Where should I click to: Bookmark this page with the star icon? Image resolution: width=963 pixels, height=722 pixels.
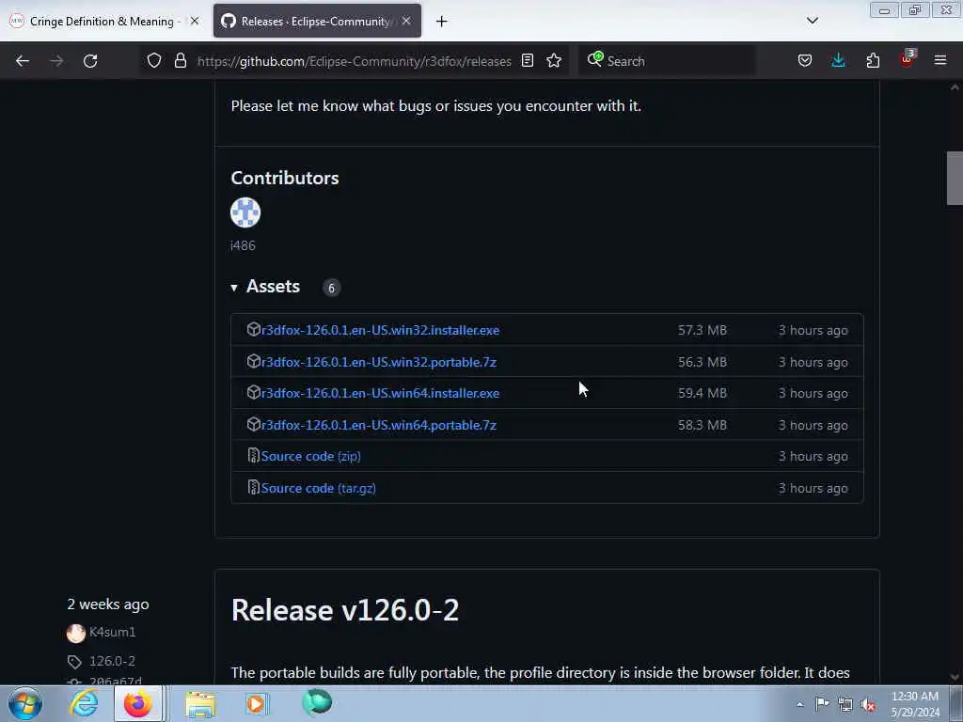coord(554,61)
